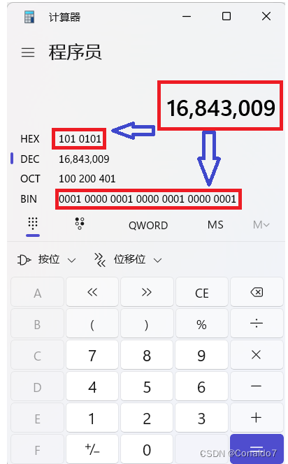Select the BIN number base row
The image size is (288, 464).
point(127,199)
